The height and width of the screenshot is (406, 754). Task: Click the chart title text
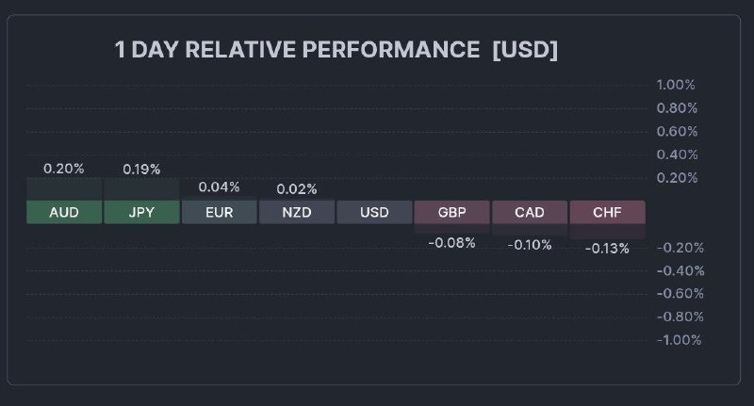297,50
